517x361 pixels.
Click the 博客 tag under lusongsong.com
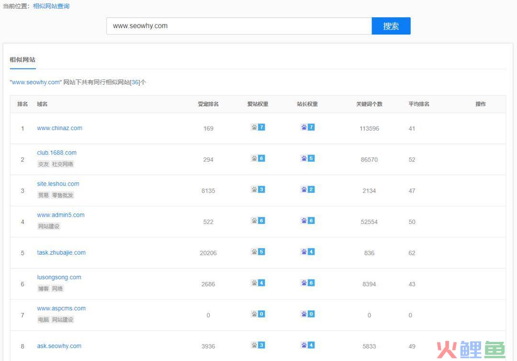click(x=43, y=289)
